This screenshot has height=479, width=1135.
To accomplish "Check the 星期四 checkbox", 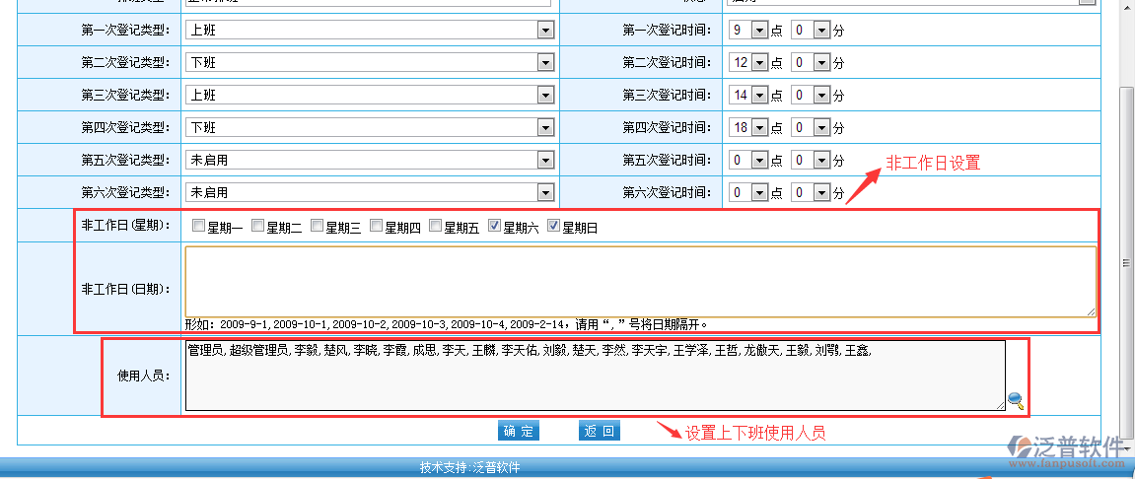I will 376,227.
